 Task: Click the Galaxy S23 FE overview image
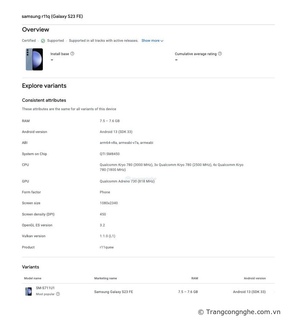[34, 59]
